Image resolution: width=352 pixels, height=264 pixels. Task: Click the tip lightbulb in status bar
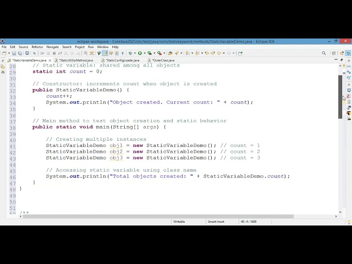pyautogui.click(x=349, y=222)
